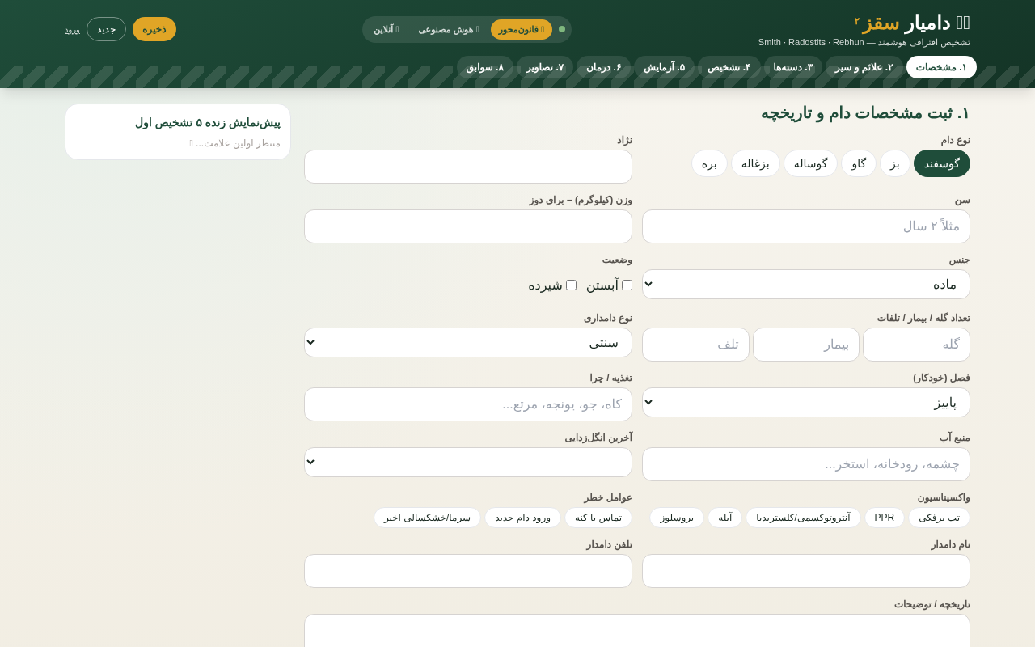The image size is (1035, 647).
Task: Select the ۶. درمان tab
Action: (603, 67)
